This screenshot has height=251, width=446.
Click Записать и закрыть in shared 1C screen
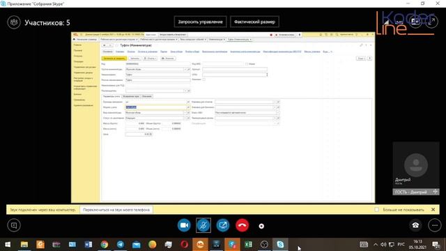pyautogui.click(x=114, y=59)
